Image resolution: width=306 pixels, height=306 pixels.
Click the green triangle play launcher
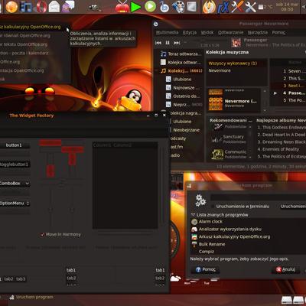click(136, 7)
